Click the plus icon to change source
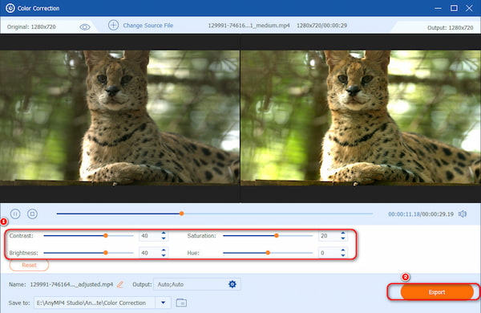481x313 pixels. pyautogui.click(x=114, y=25)
